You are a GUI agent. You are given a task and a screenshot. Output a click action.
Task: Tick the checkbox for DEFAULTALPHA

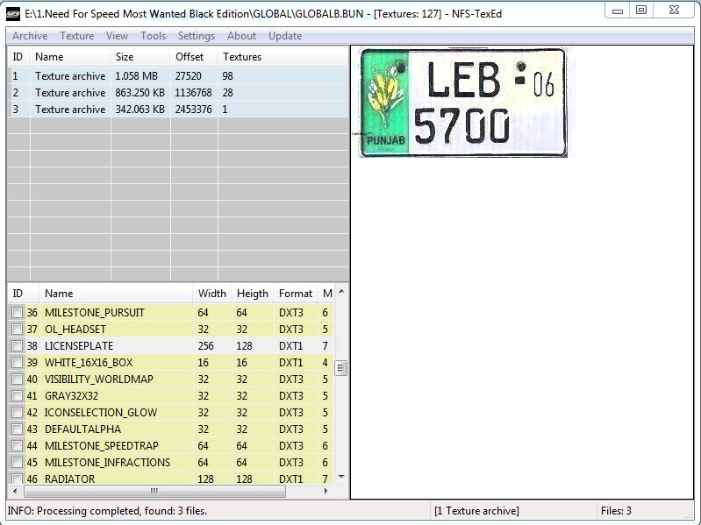(17, 429)
